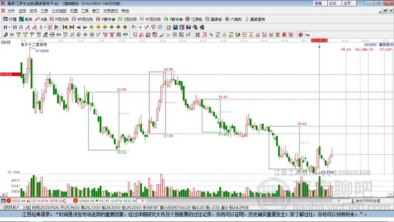Image resolution: width=394 pixels, height=222 pixels.
Task: Open the 9T四方形 tool
Action: pos(150,19)
